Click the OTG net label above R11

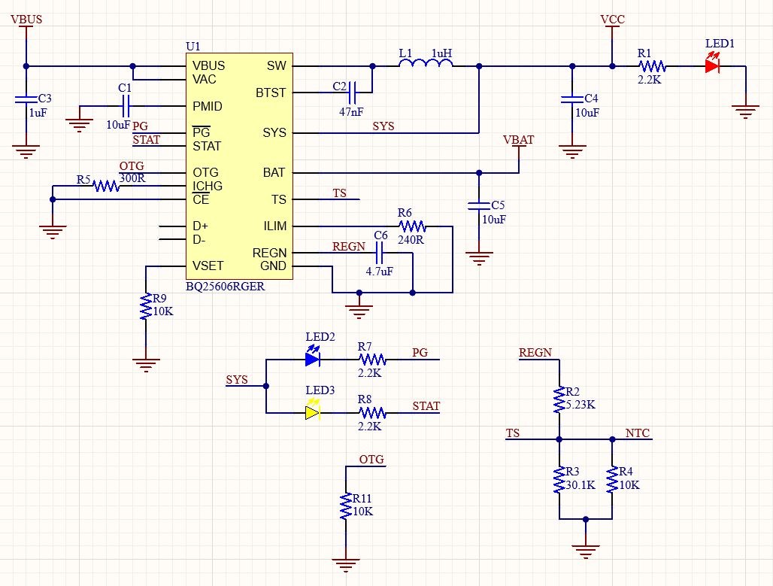(370, 459)
